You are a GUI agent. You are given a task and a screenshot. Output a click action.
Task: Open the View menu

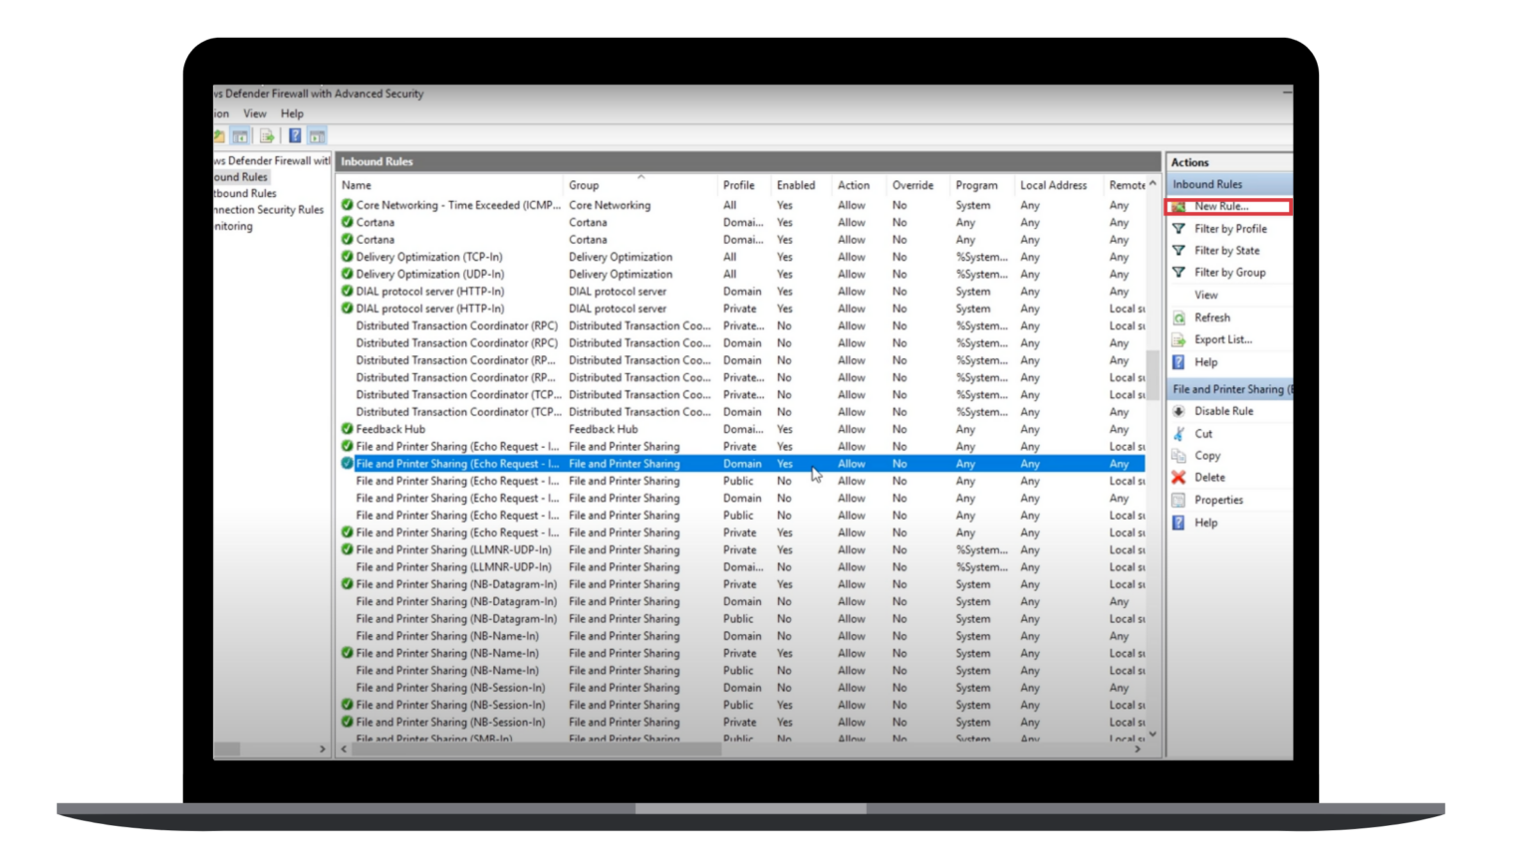[x=254, y=113]
